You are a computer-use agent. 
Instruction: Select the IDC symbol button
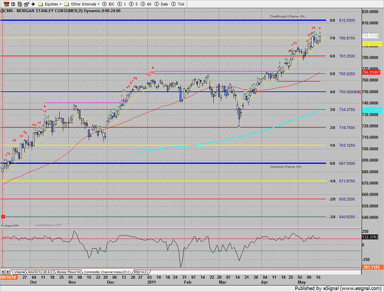pos(108,4)
